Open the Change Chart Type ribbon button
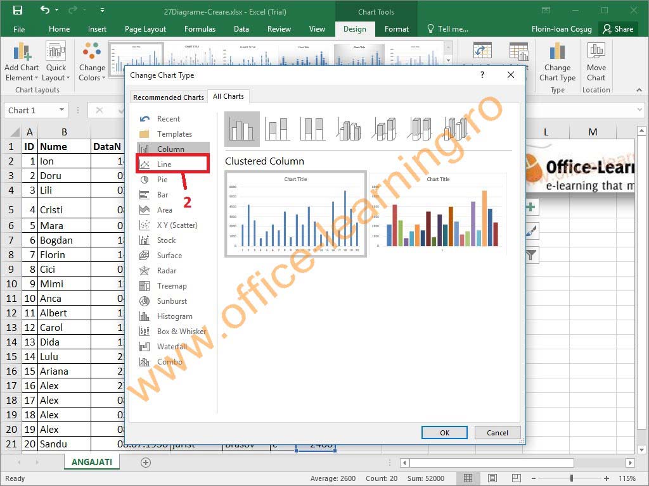Viewport: 649px width, 486px height. coord(557,63)
